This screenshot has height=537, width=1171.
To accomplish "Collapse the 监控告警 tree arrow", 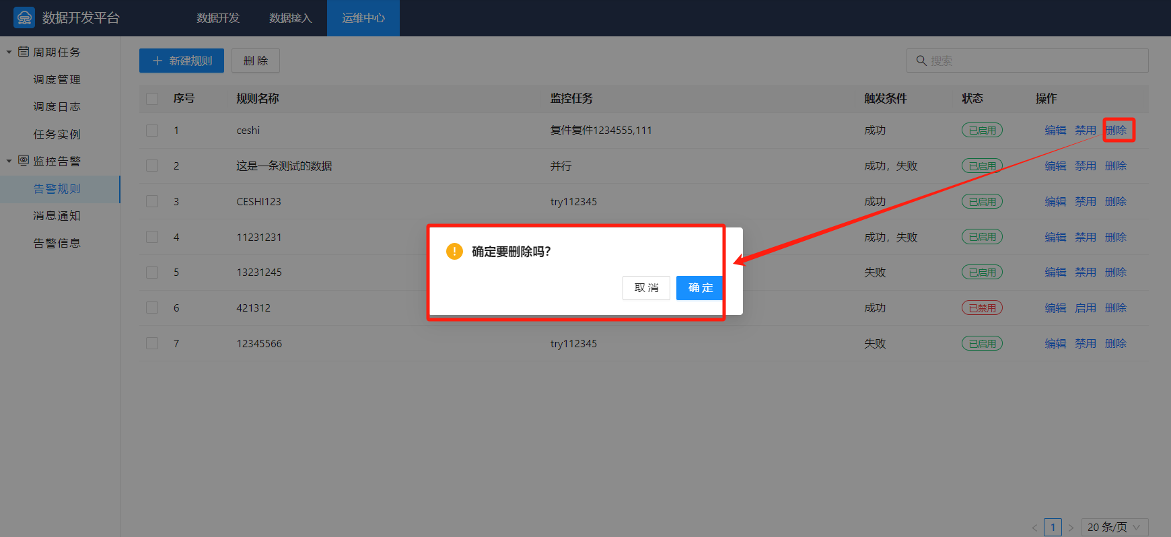I will pyautogui.click(x=9, y=161).
